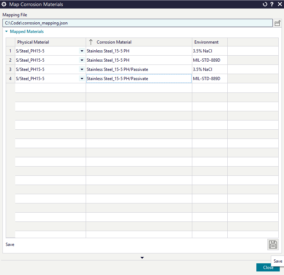This screenshot has width=284, height=275.
Task: Click the 3.5% NaCl cell in row 1
Action: click(210, 51)
